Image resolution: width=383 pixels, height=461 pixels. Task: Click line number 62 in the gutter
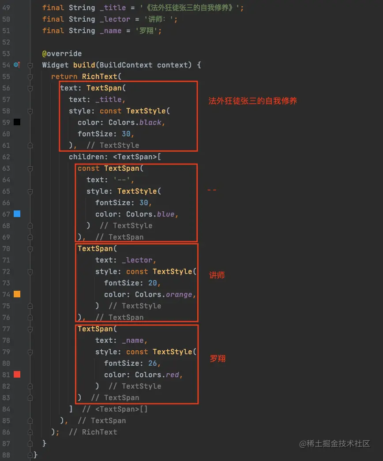tap(6, 157)
